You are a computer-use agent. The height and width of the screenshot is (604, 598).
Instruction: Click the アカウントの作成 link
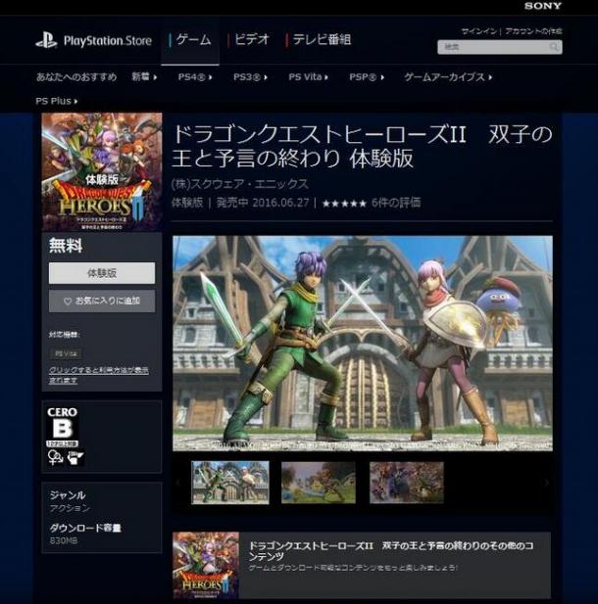[533, 31]
